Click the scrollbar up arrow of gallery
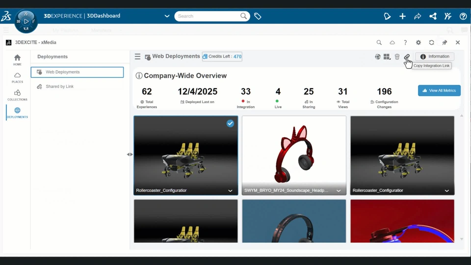This screenshot has width=471, height=265. (462, 116)
